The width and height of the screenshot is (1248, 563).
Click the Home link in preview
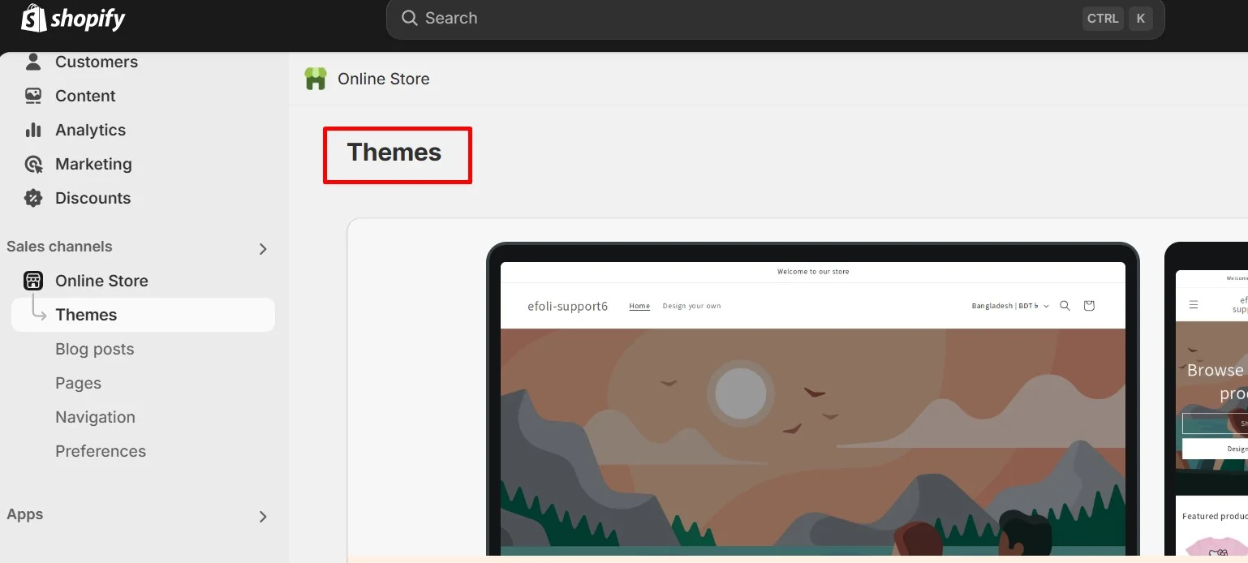639,306
